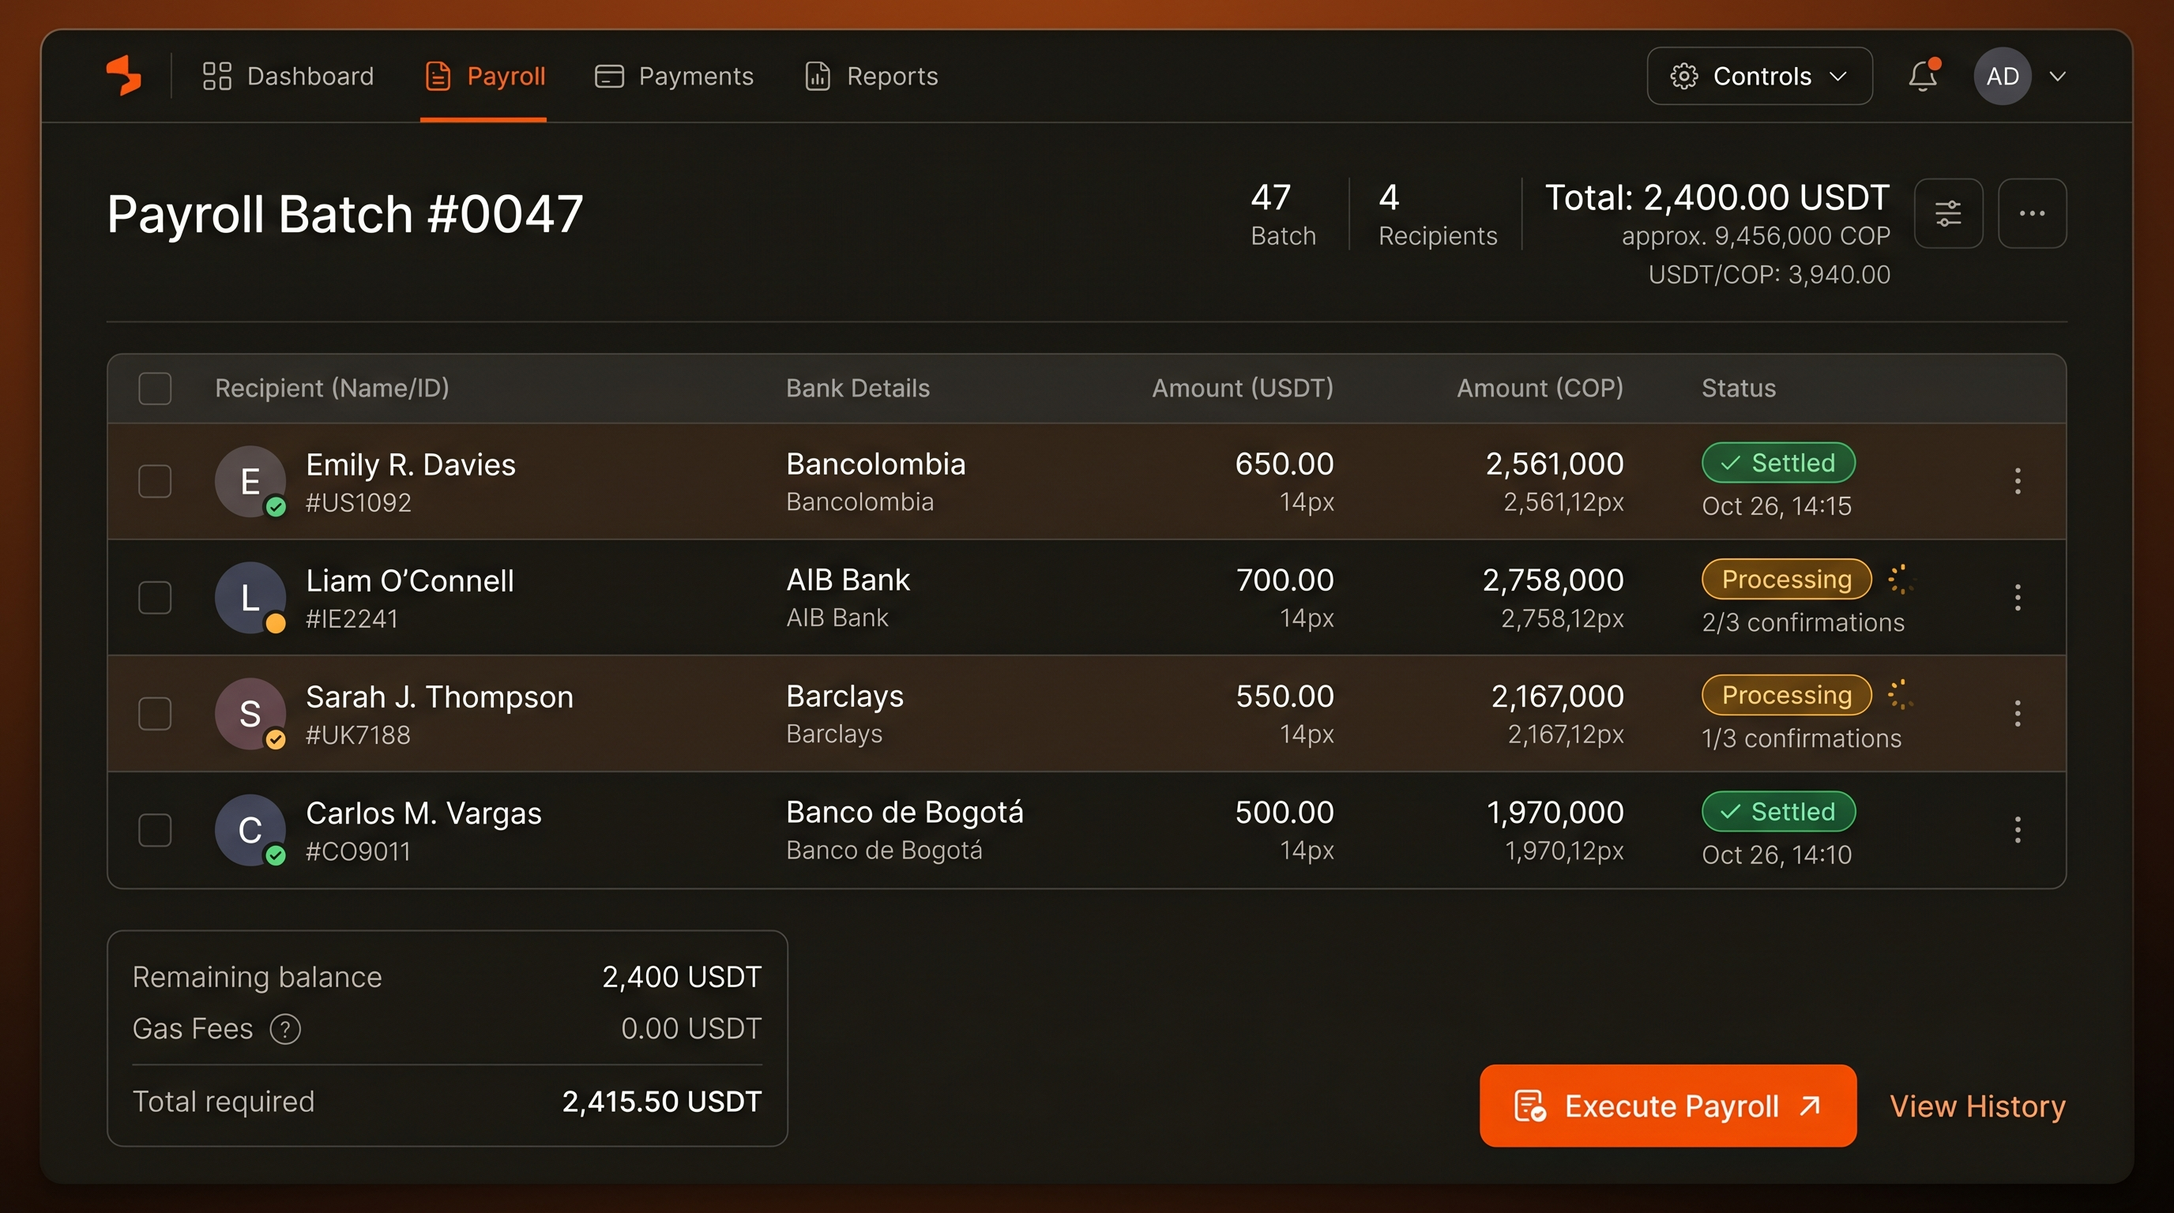
Task: Open batch more options ellipsis
Action: (2033, 212)
